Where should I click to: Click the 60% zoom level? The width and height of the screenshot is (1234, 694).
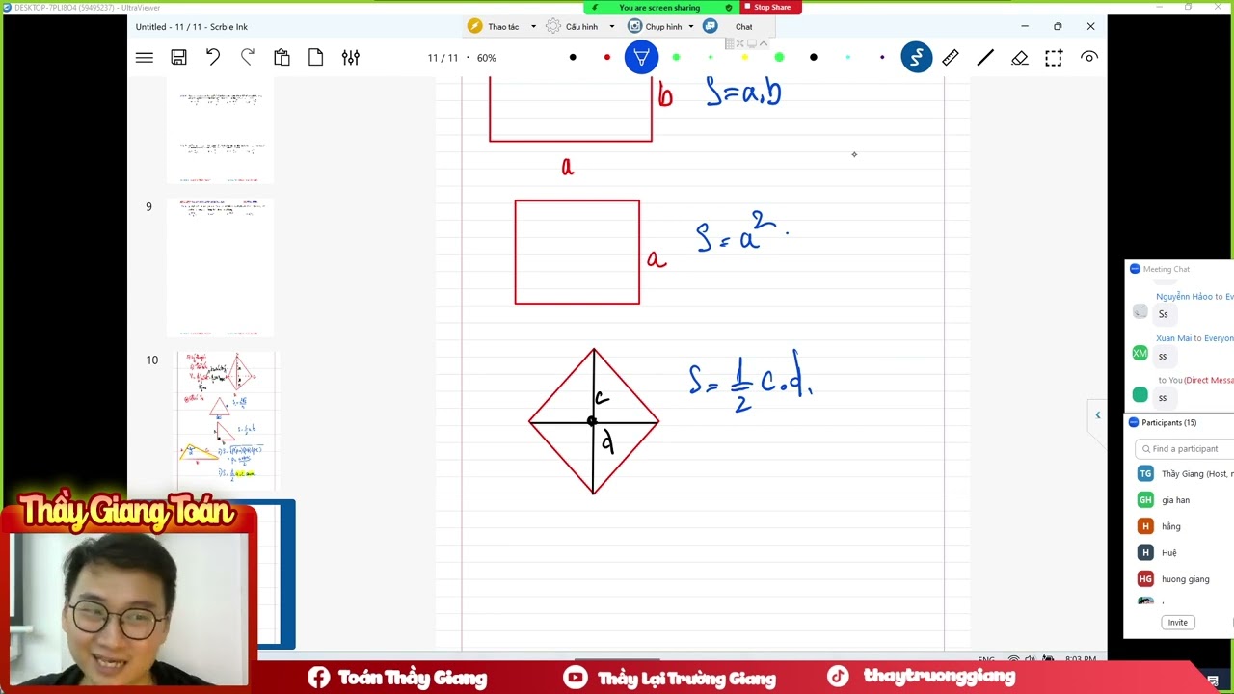[487, 58]
